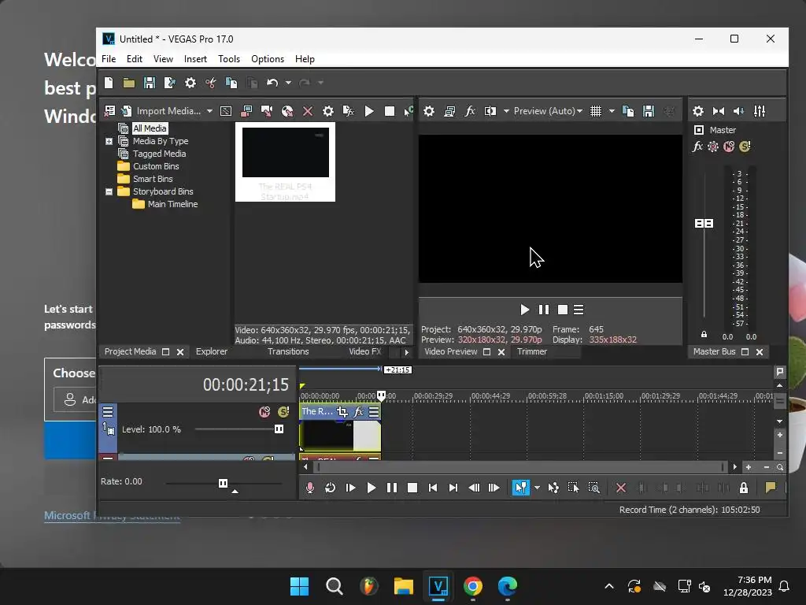Delete selected events with transport red X
This screenshot has width=806, height=605.
coord(621,488)
